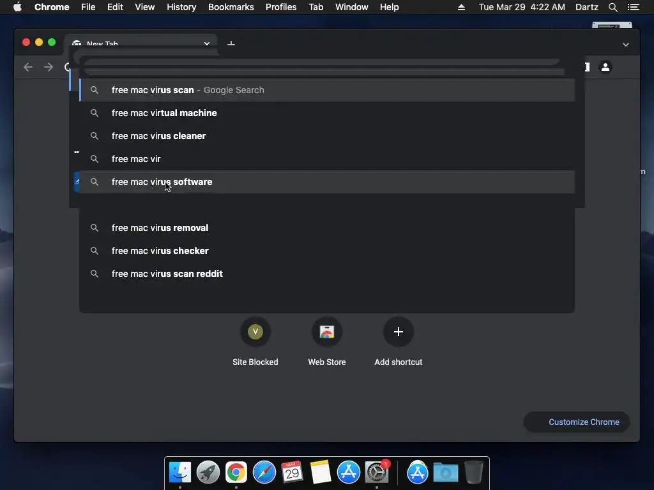The width and height of the screenshot is (654, 490).
Task: Pick "free mac virus cleaner" suggestion
Action: click(327, 136)
